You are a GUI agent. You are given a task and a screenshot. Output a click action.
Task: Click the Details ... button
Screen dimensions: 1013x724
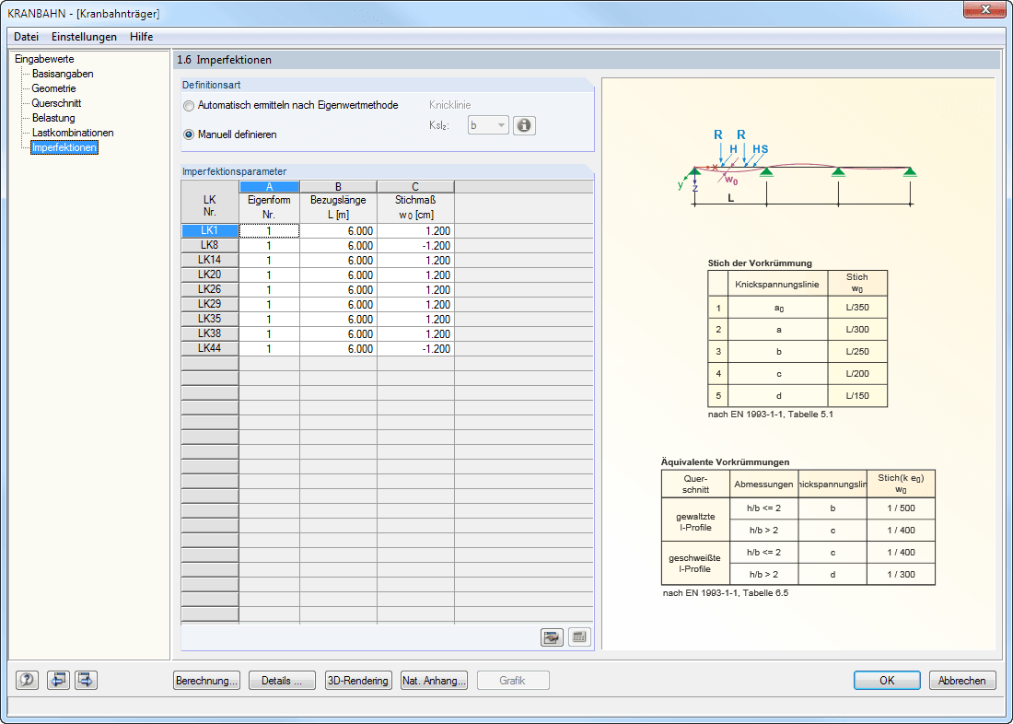tap(282, 681)
